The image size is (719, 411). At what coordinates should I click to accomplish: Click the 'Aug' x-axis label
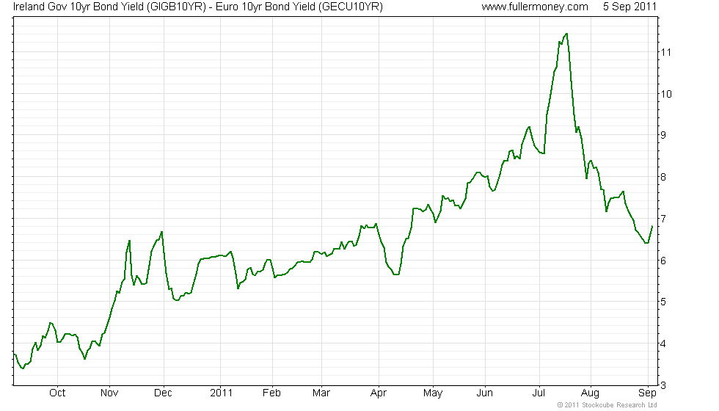590,393
